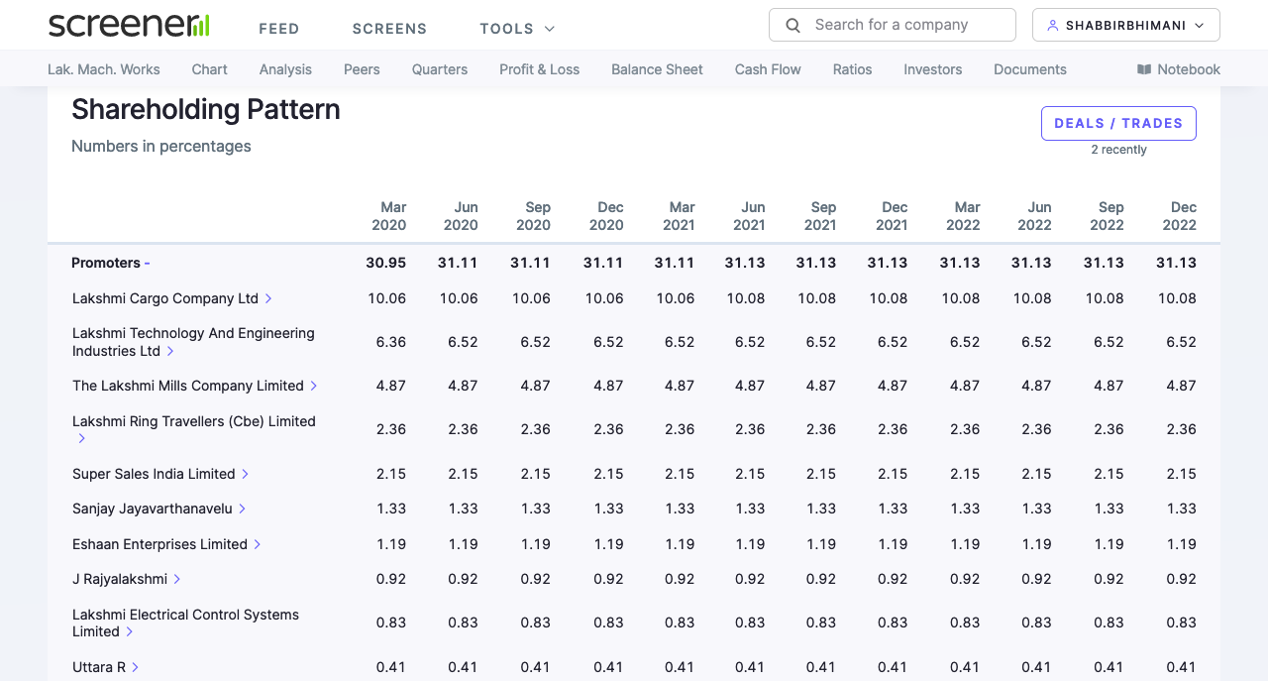This screenshot has height=681, width=1268.
Task: Jump to the Peers section
Action: tap(362, 69)
